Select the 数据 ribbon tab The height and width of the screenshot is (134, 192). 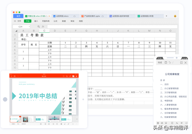click(64, 21)
